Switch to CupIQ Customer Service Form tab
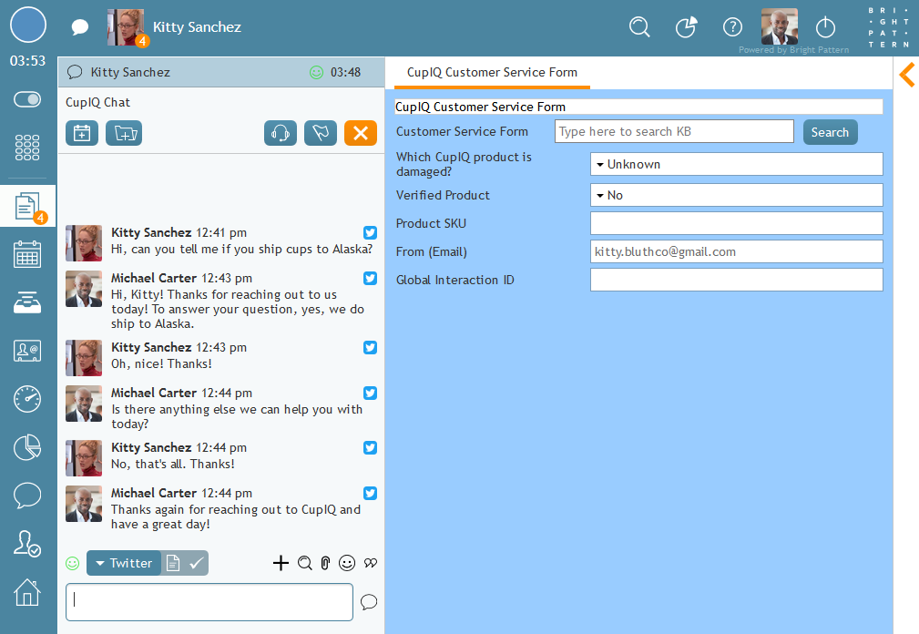Screen dimensions: 919x634 493,73
